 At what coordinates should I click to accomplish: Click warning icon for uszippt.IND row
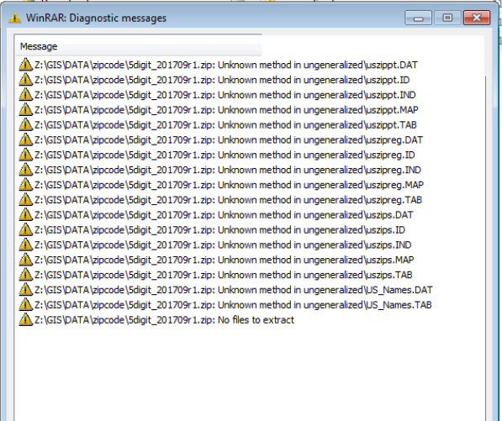[x=25, y=95]
